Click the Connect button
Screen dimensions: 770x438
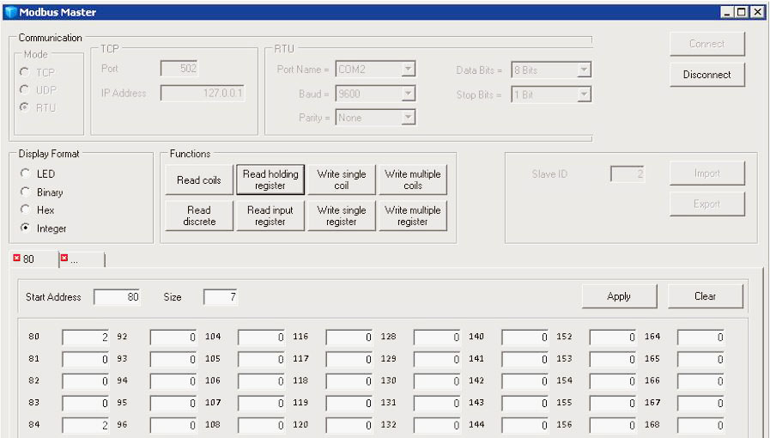pyautogui.click(x=707, y=44)
